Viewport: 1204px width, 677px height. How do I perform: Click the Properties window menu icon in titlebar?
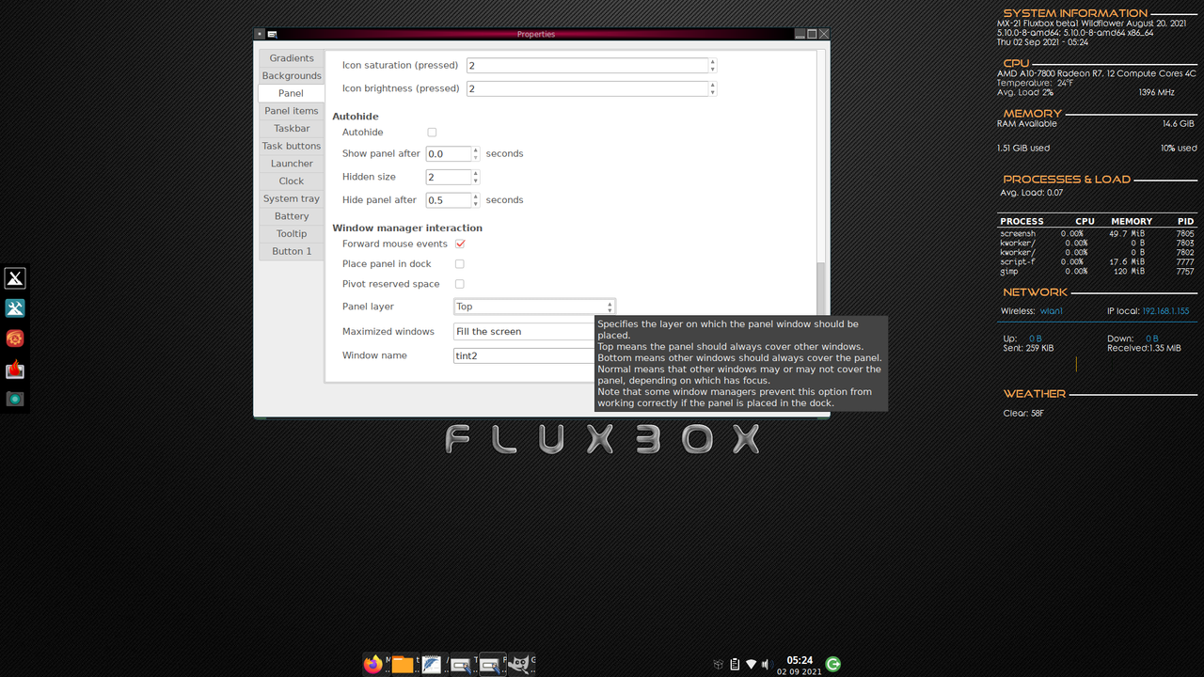pos(272,34)
